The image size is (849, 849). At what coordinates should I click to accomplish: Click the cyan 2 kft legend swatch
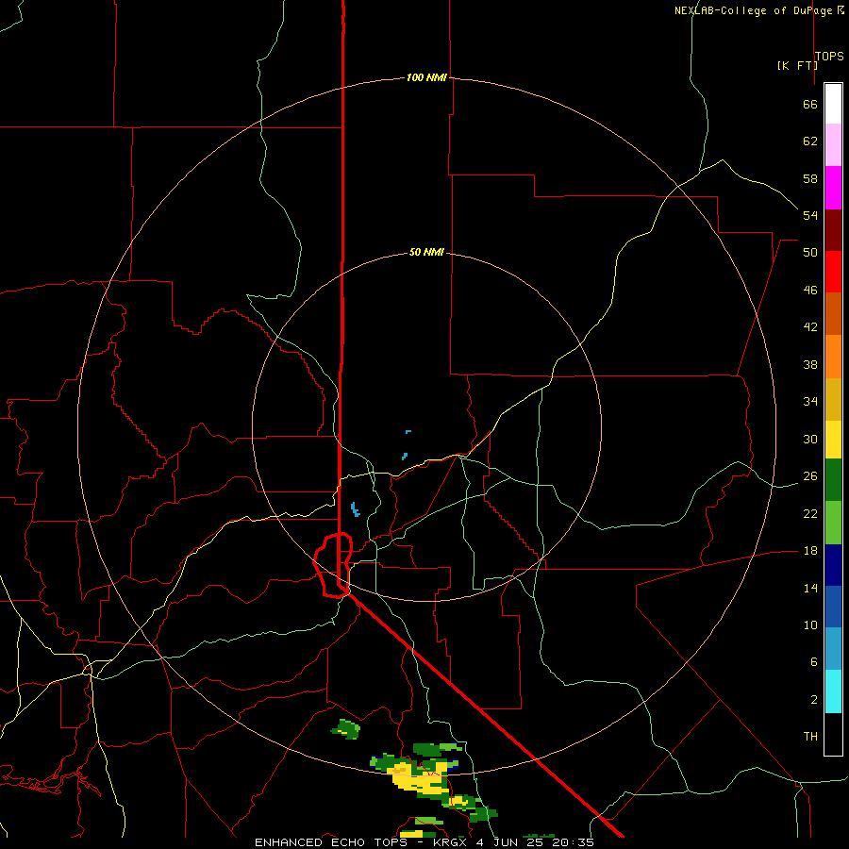tap(833, 691)
